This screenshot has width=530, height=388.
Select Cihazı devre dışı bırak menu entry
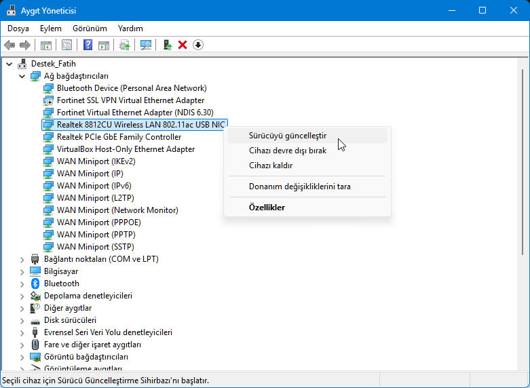(288, 151)
